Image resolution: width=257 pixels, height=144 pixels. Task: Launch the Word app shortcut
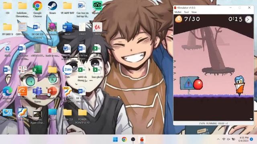coord(67,29)
